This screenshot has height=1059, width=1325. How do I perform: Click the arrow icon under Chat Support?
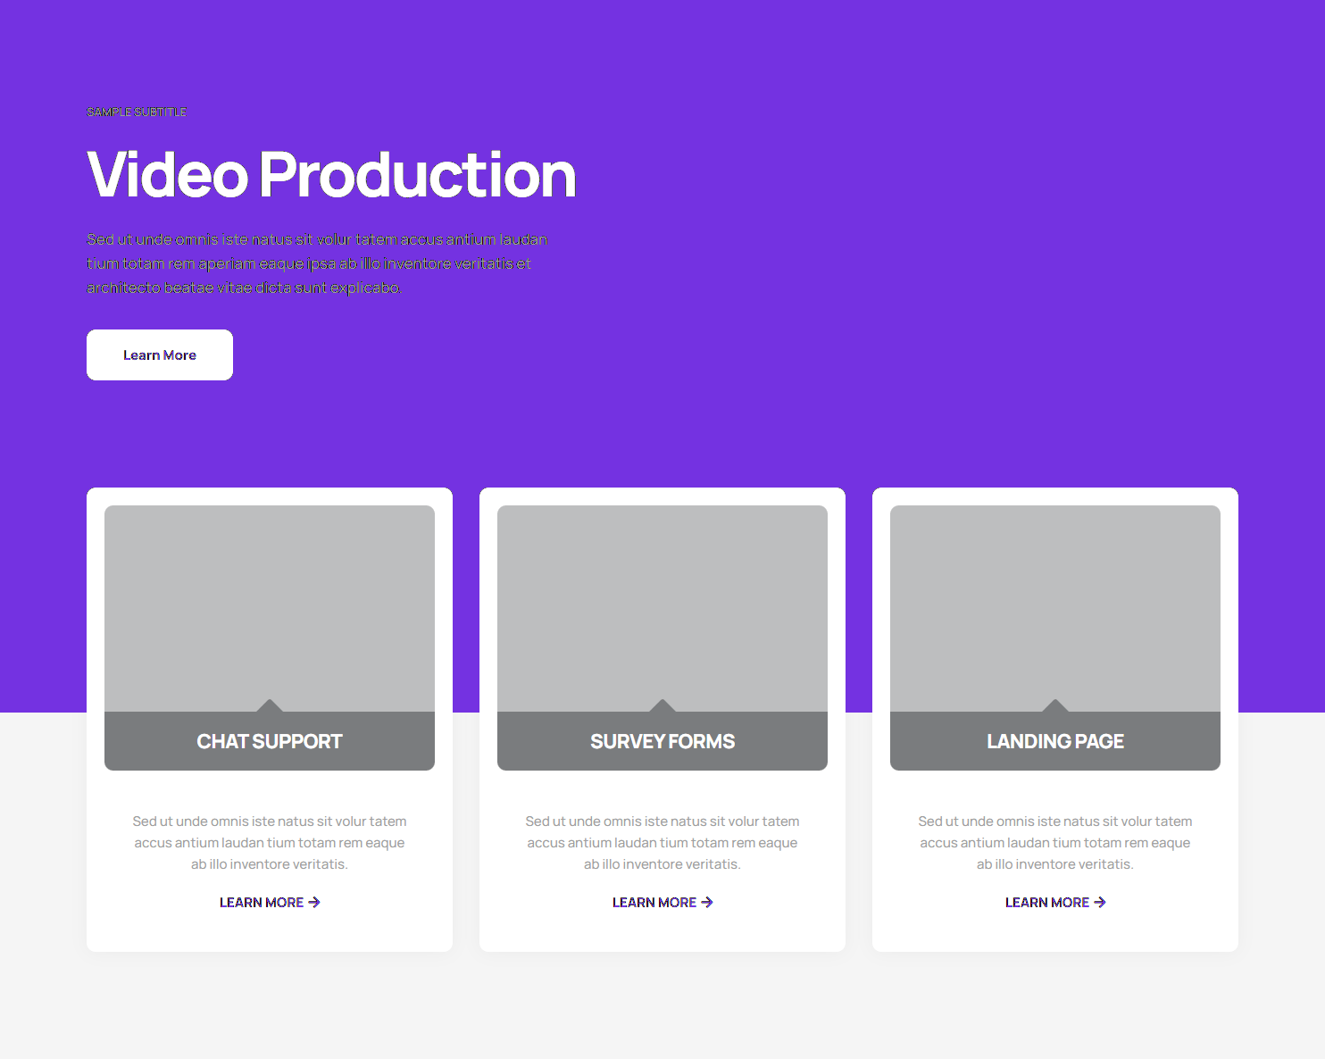314,903
